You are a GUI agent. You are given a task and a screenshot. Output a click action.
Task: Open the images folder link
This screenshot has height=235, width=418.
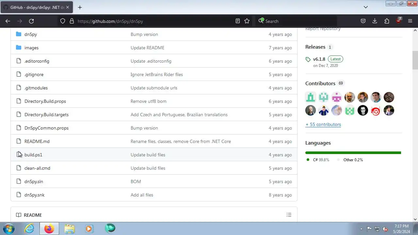[31, 48]
